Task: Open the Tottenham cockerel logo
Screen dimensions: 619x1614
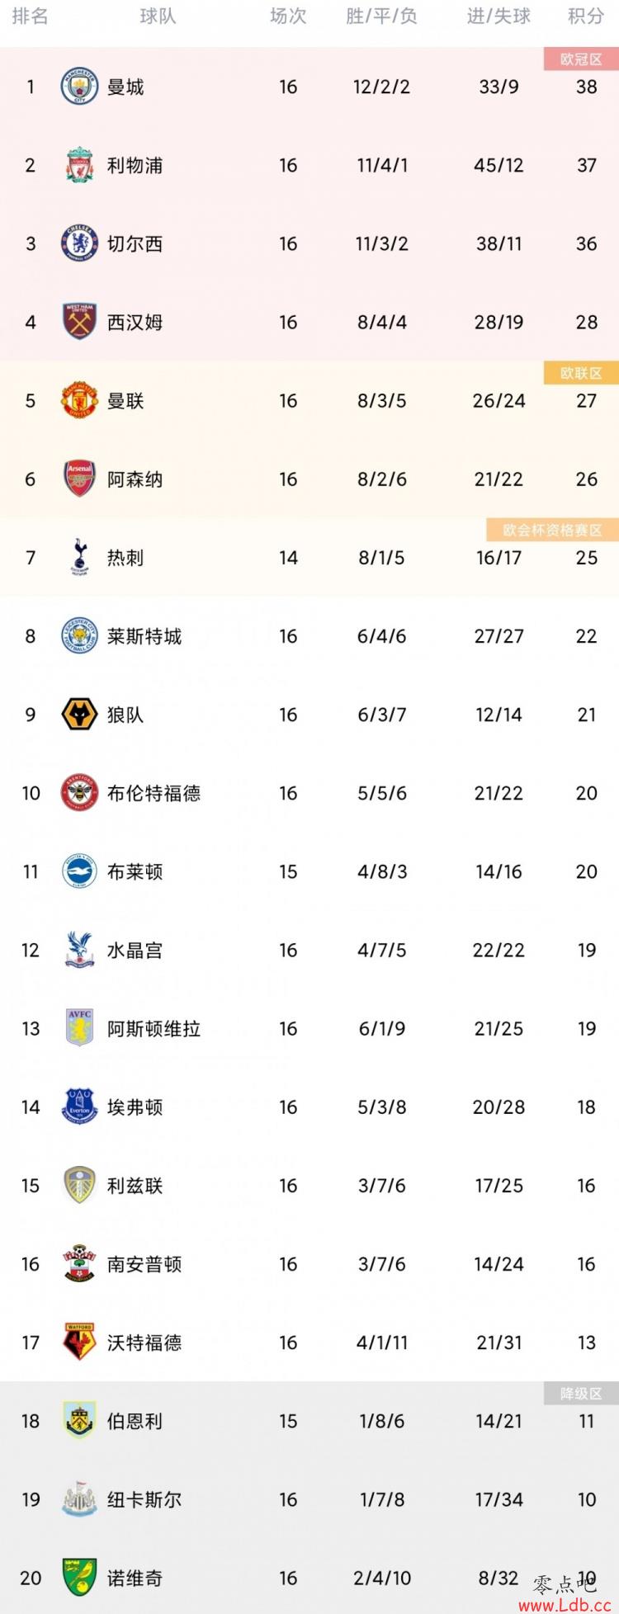Action: pos(80,558)
